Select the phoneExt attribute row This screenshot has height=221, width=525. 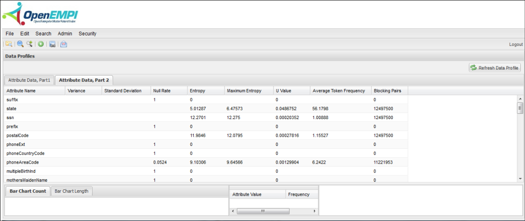click(x=206, y=144)
